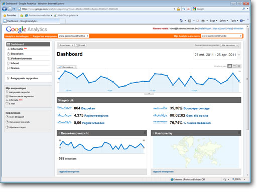Click the browser Back arrow button
Screen dimensions: 261x193
(x=5, y=9)
